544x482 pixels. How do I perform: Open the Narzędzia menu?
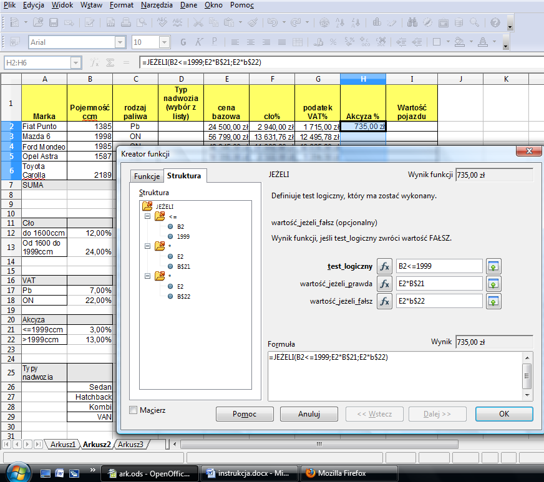pyautogui.click(x=157, y=5)
